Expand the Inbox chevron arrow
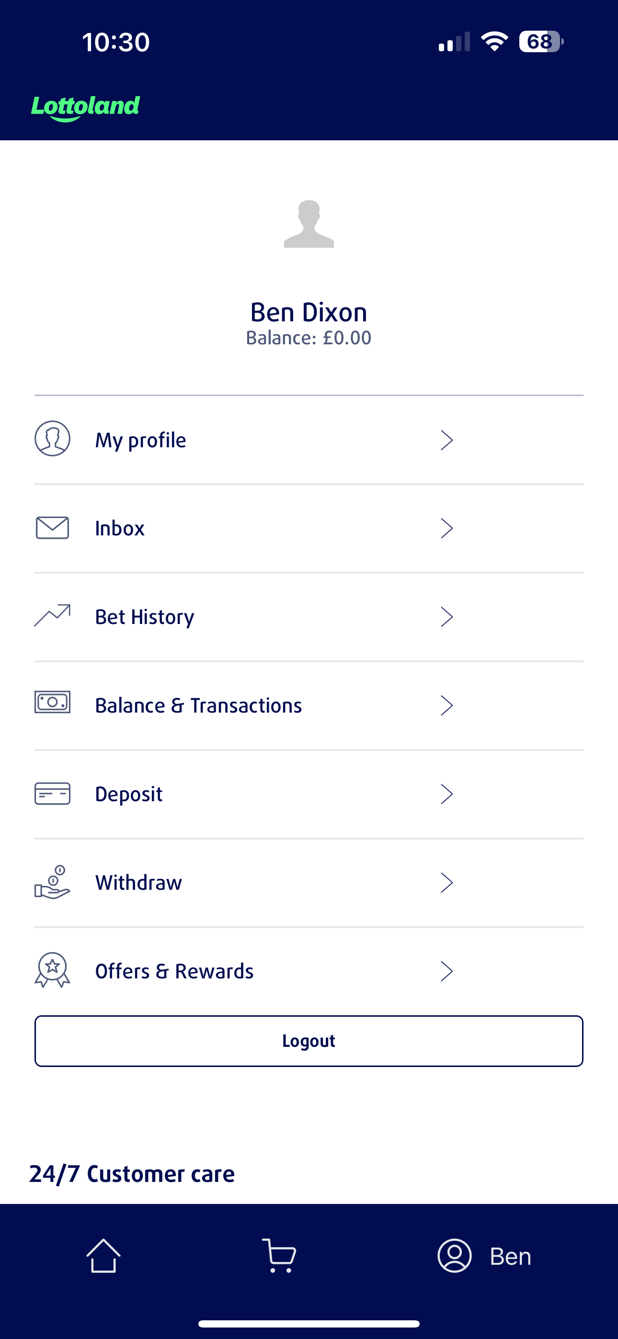618x1339 pixels. (446, 529)
